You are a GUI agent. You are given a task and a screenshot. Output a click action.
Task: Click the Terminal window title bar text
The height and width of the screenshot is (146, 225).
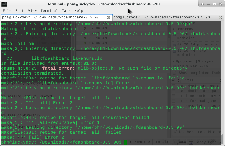(103, 4)
